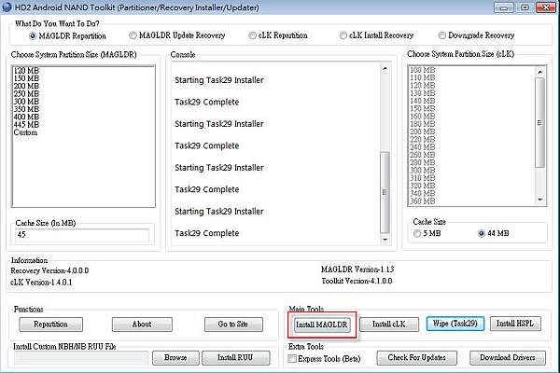Click Go to Site button
The height and width of the screenshot is (373, 560).
pyautogui.click(x=233, y=325)
